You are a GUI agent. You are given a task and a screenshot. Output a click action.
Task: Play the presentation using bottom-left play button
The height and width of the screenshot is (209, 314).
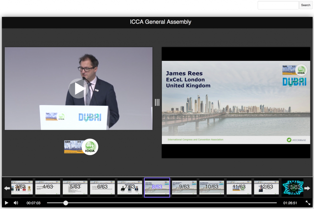[6, 203]
